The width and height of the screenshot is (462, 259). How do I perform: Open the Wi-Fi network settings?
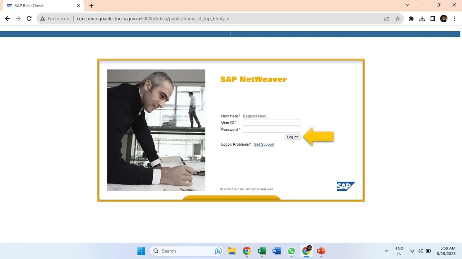[x=412, y=251]
